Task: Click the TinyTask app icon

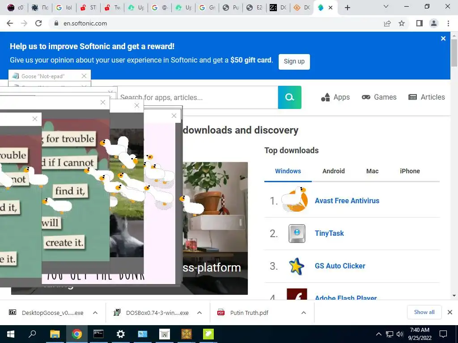Action: [297, 233]
